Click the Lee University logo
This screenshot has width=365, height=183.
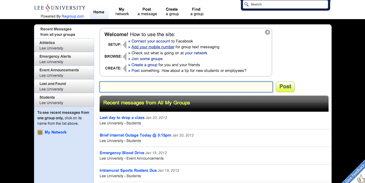click(60, 8)
